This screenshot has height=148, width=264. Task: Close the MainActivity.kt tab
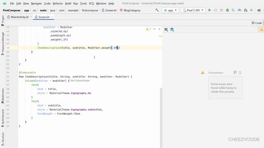click(31, 17)
